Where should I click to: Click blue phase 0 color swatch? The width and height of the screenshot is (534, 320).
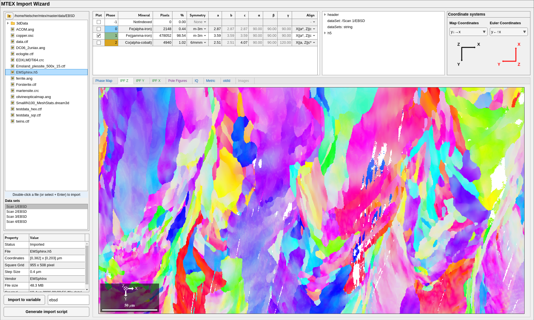pos(112,29)
